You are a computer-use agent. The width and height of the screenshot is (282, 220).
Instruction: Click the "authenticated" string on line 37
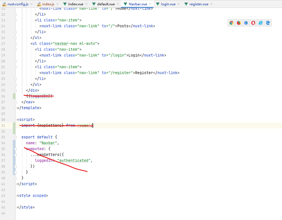coord(74,160)
